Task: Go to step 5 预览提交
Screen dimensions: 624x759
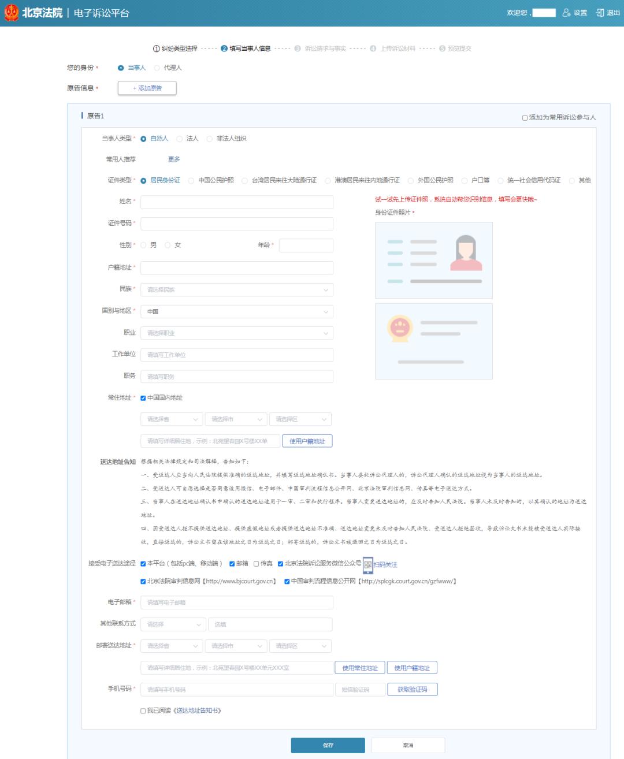Action: pos(455,49)
